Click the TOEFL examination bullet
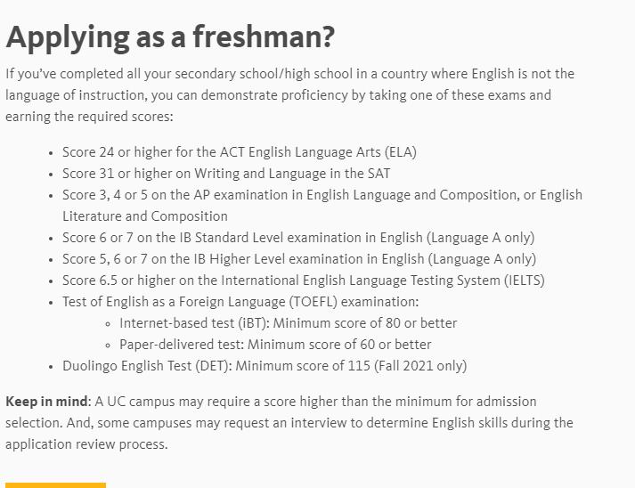This screenshot has height=488, width=635. pyautogui.click(x=240, y=302)
